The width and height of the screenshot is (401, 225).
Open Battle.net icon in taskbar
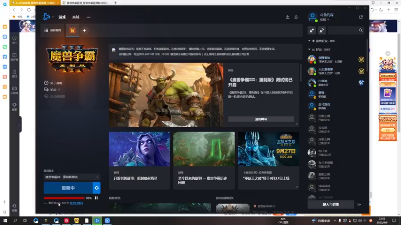(x=97, y=221)
